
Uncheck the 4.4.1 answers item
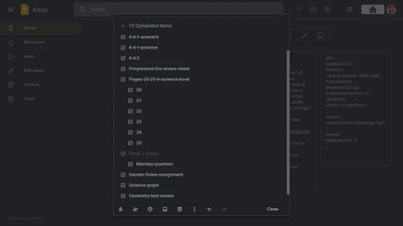[123, 37]
